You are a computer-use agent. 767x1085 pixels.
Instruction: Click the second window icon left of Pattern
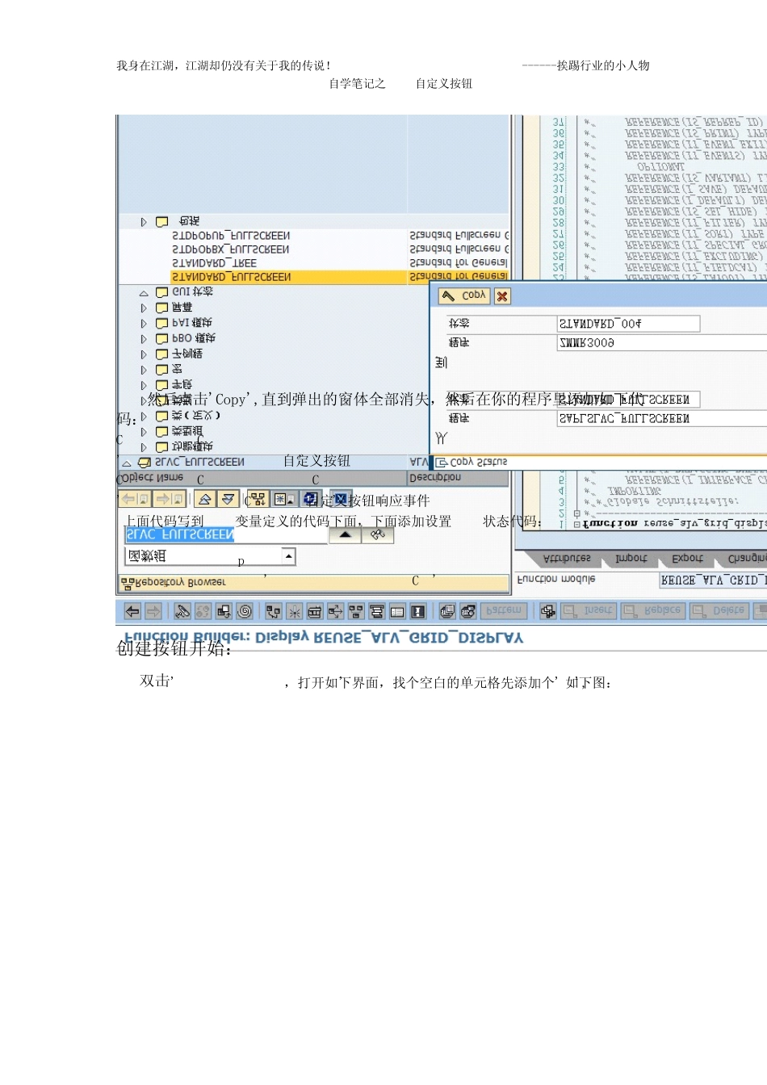pyautogui.click(x=467, y=611)
